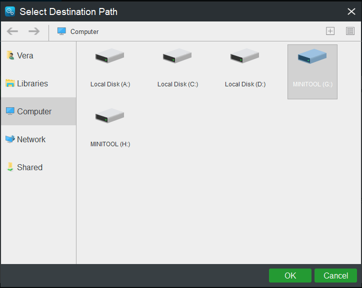Open Shared in the sidebar
Image resolution: width=362 pixels, height=288 pixels.
pos(38,167)
